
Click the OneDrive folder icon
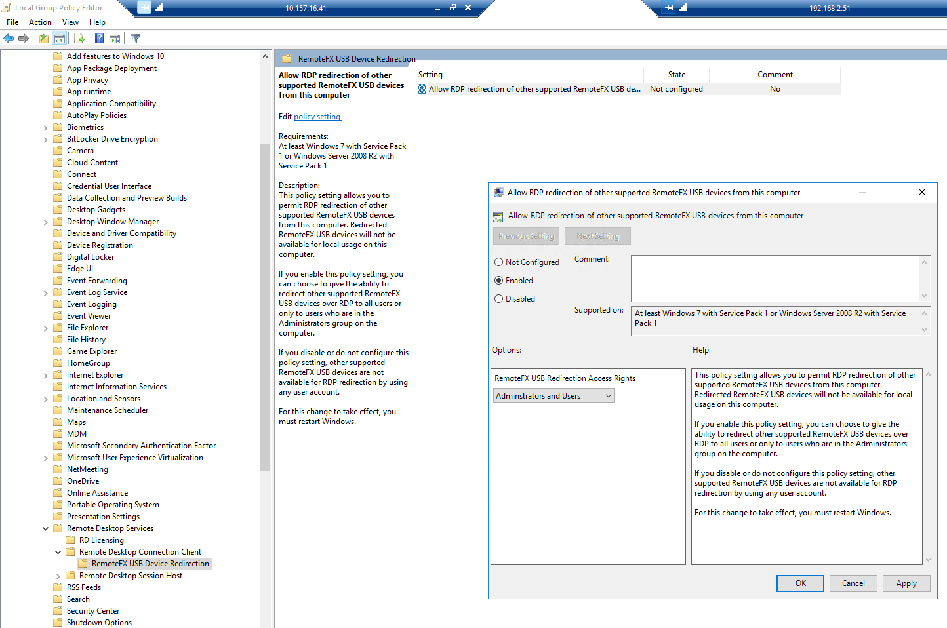[58, 481]
